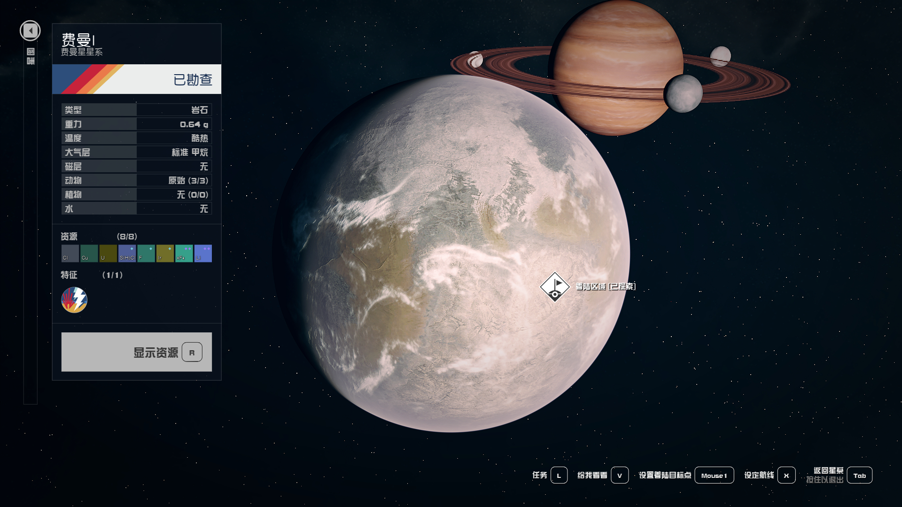This screenshot has width=902, height=507.
Task: Click the 已勘查 surveyed status banner
Action: click(137, 79)
